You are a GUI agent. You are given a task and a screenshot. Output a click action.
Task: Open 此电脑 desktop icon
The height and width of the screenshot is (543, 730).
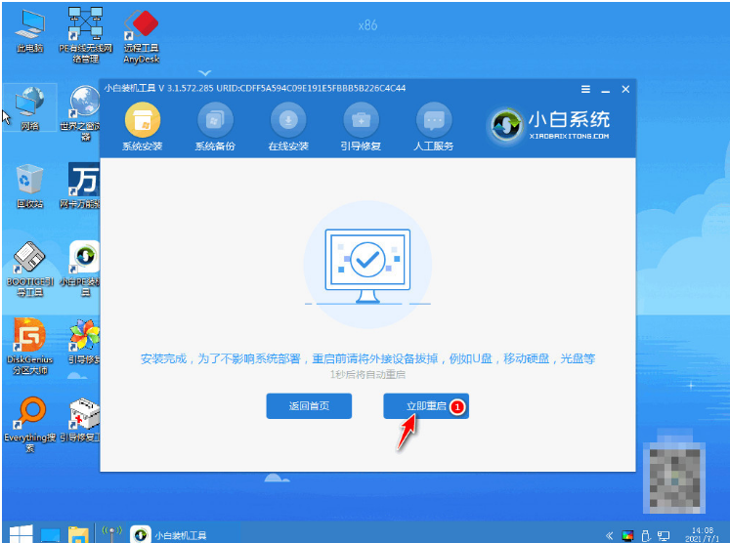pos(29,31)
